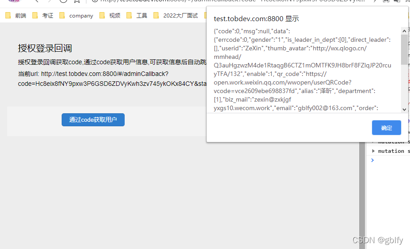Open the company bookmark folder

77,16
